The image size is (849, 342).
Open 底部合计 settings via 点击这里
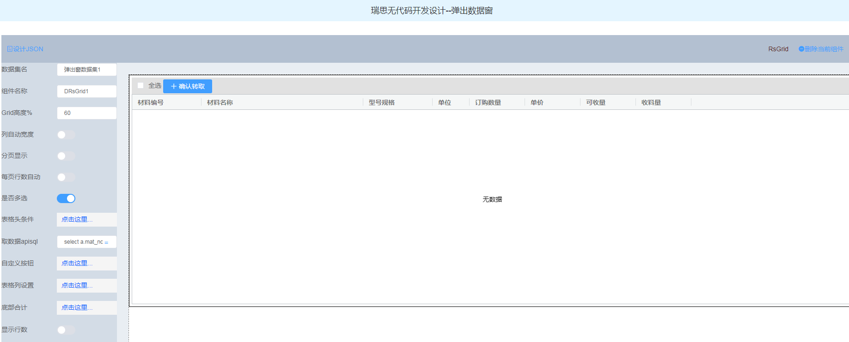coord(77,308)
